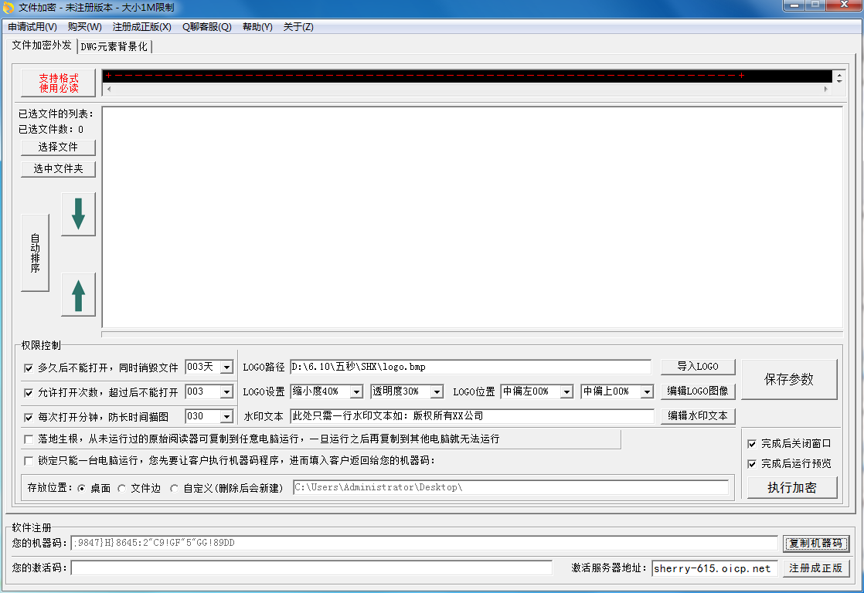Click the 选择文件 button
Screen dimensions: 864x593
[59, 147]
